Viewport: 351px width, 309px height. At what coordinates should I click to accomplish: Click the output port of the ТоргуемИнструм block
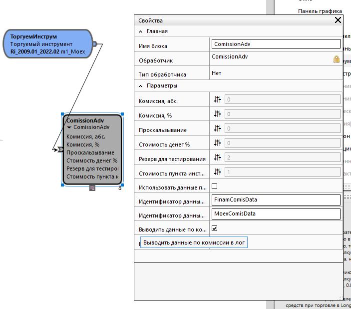[x=94, y=44]
